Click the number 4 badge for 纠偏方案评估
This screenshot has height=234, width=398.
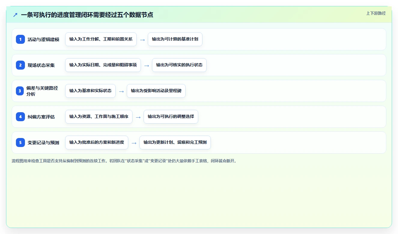coord(20,117)
